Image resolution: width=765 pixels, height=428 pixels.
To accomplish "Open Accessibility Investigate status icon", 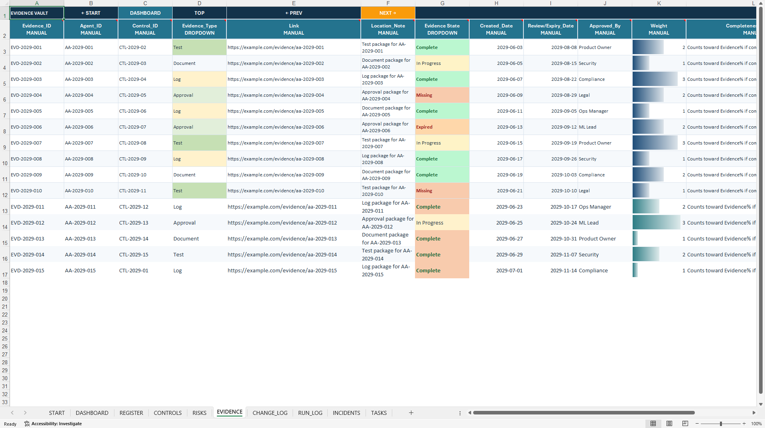I will (x=53, y=424).
